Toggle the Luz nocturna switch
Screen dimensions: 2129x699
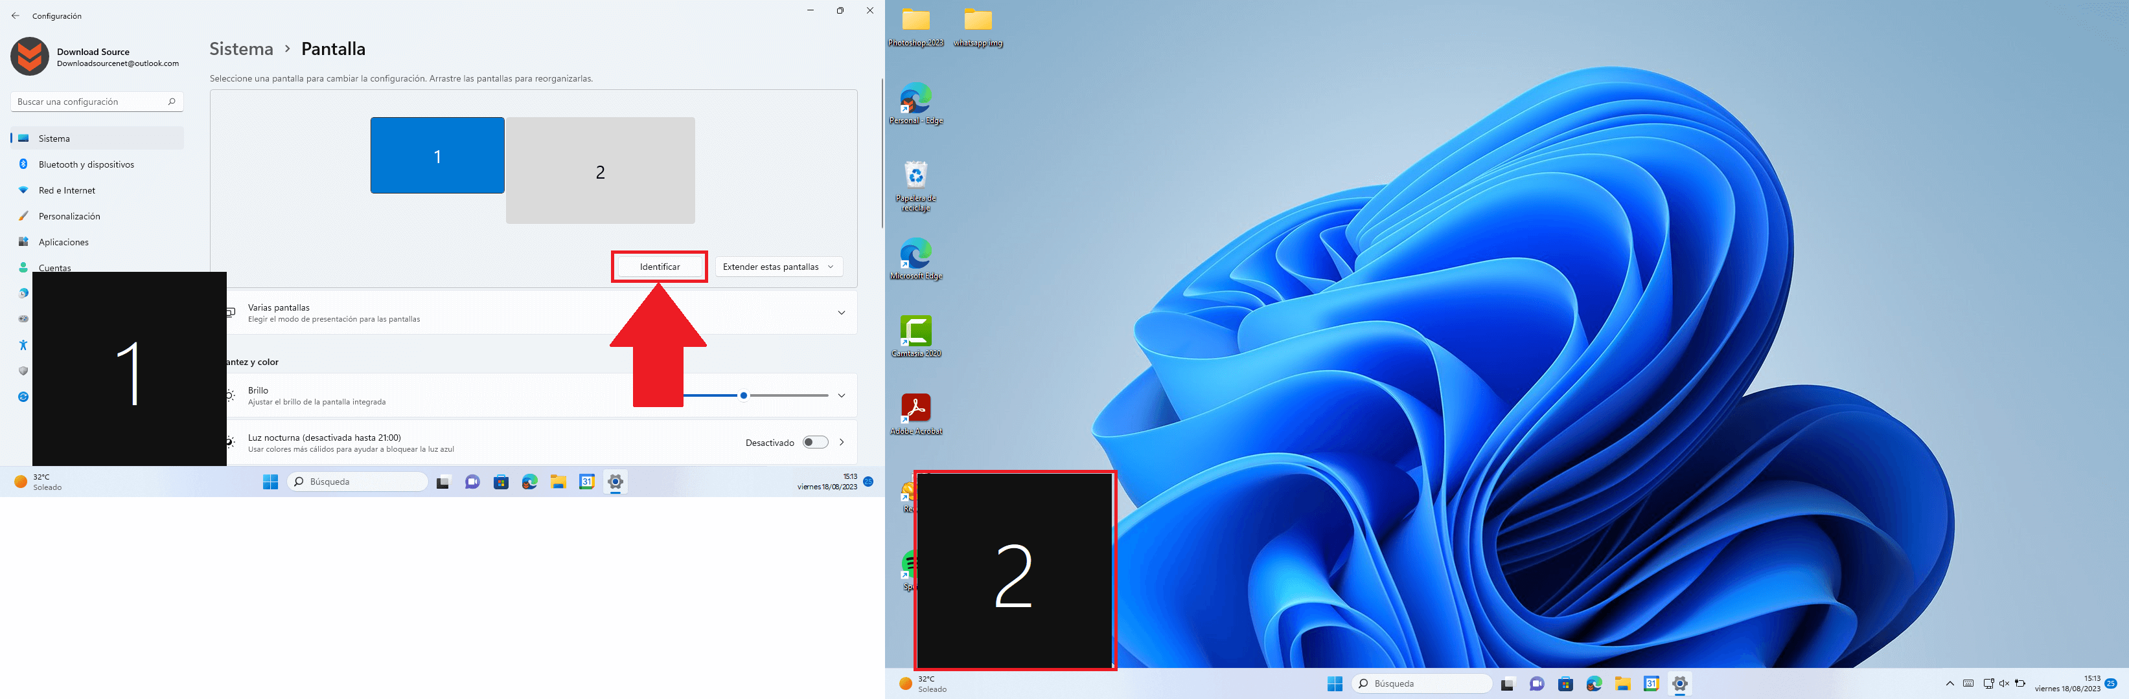[x=816, y=442]
